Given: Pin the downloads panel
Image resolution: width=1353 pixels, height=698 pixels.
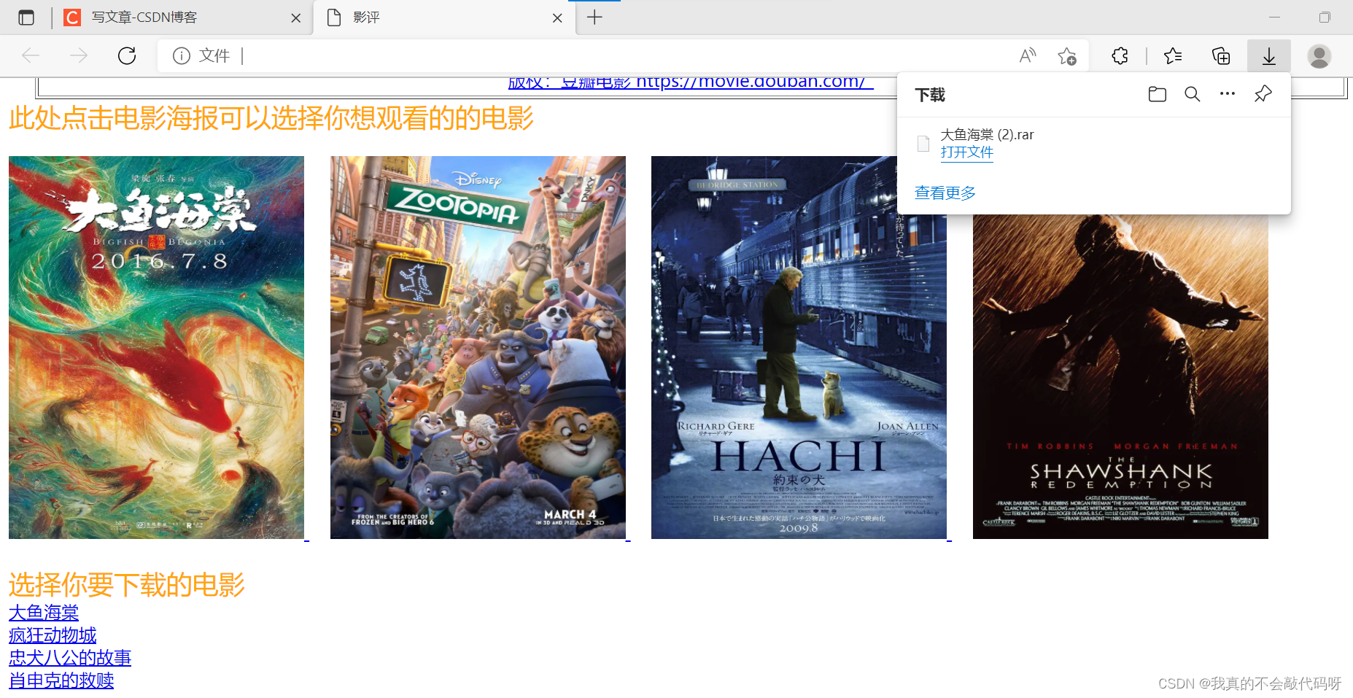Looking at the screenshot, I should coord(1263,94).
